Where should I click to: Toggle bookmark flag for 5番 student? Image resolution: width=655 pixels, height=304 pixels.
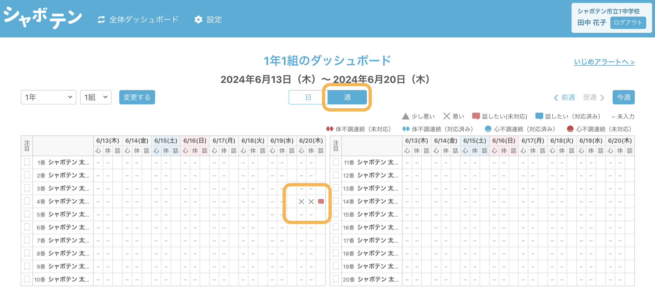[x=27, y=214]
